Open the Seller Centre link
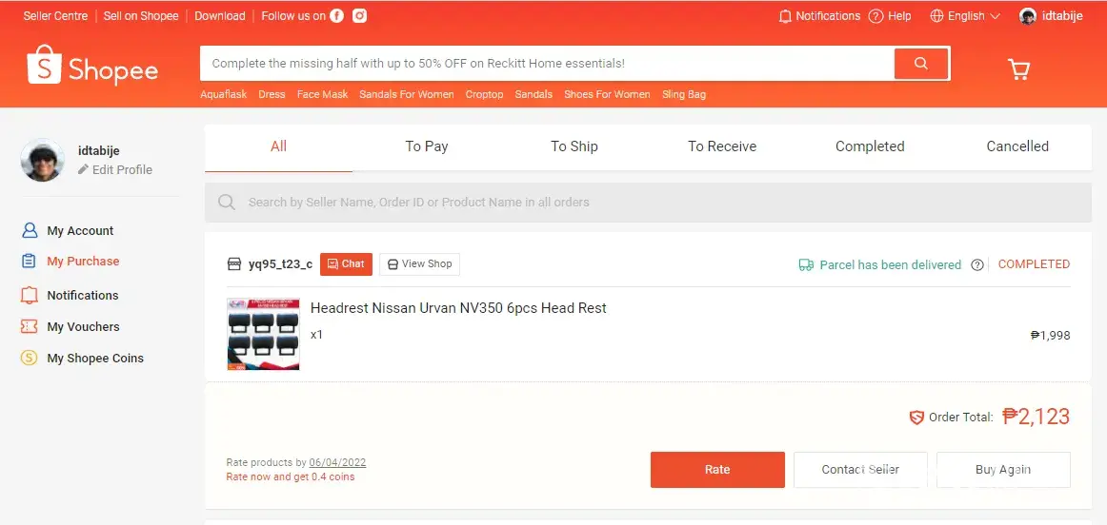 (56, 15)
